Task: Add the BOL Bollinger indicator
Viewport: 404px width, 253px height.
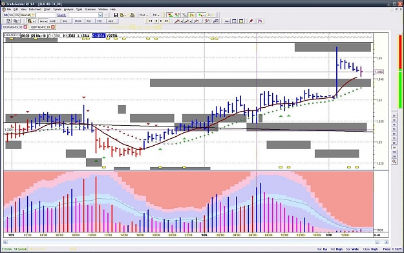Action: coord(65,21)
